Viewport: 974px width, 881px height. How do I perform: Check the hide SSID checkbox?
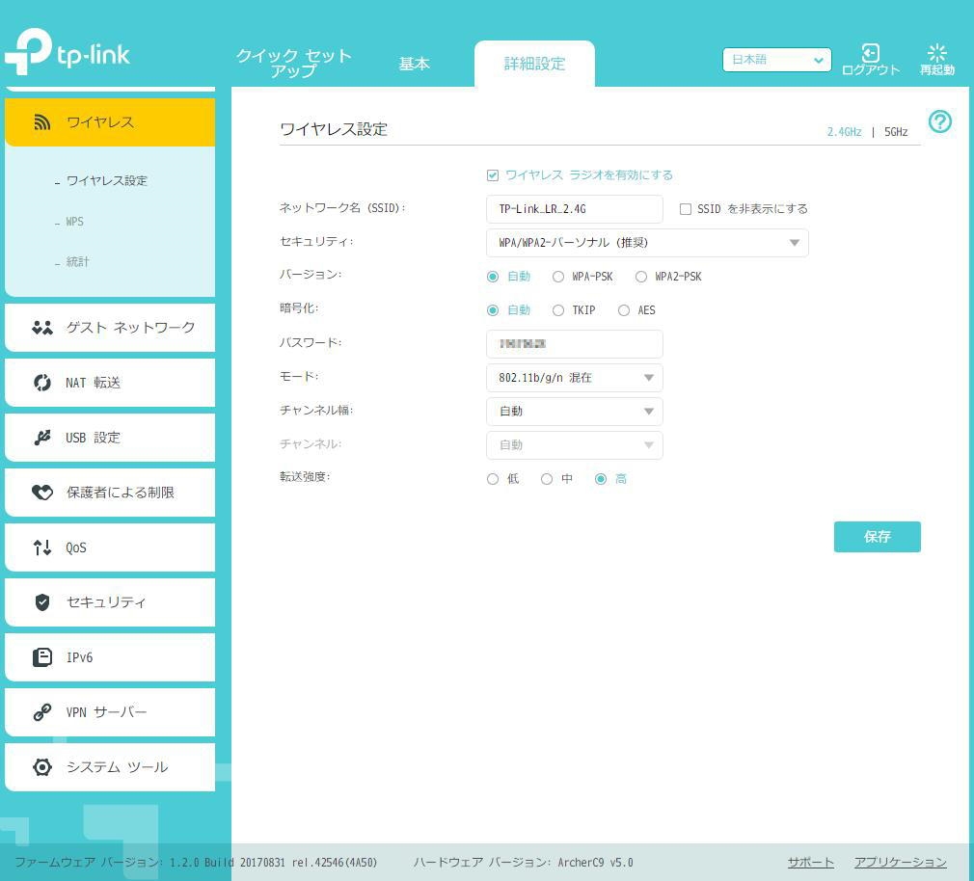tap(685, 209)
